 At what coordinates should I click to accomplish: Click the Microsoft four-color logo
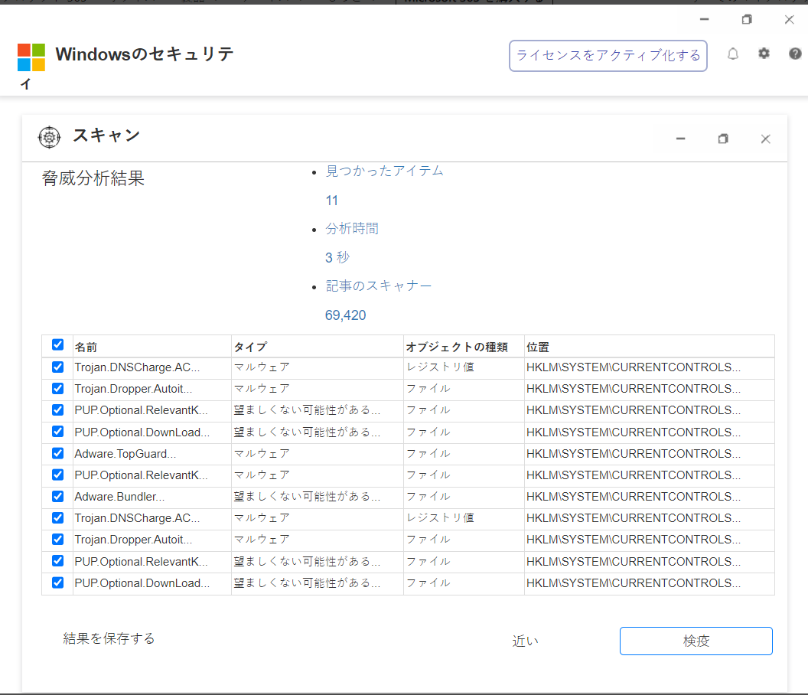31,57
